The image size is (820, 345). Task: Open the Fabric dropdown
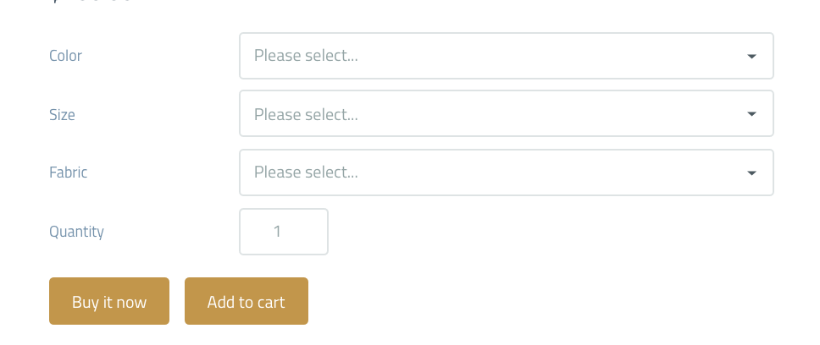pos(506,172)
